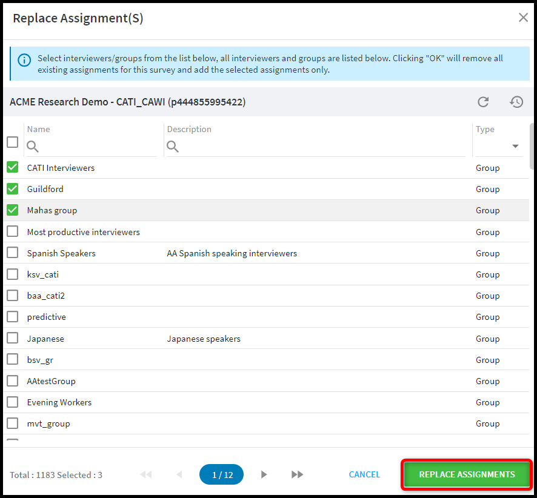Viewport: 537px width, 498px height.
Task: Uncheck the CATI Interviewers checkbox
Action: click(x=13, y=167)
